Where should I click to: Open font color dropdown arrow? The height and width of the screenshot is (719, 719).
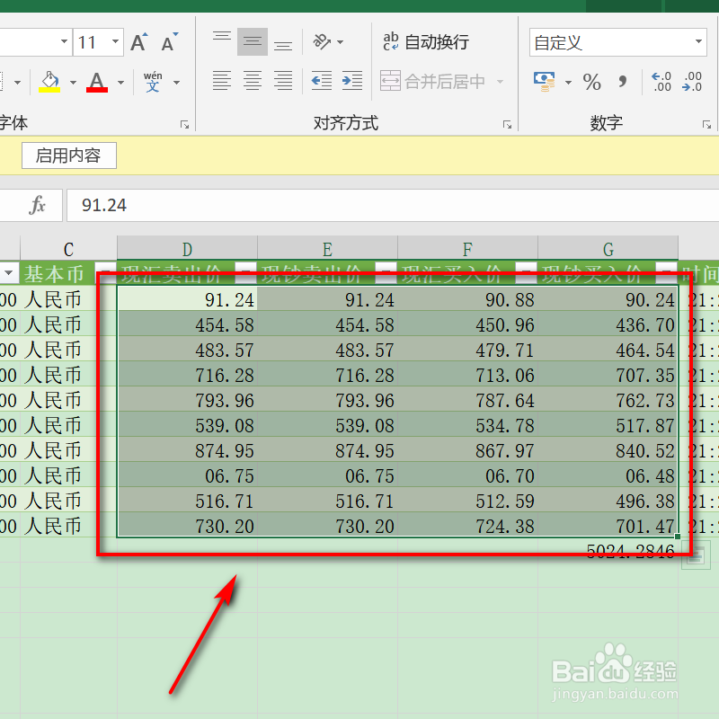(121, 83)
